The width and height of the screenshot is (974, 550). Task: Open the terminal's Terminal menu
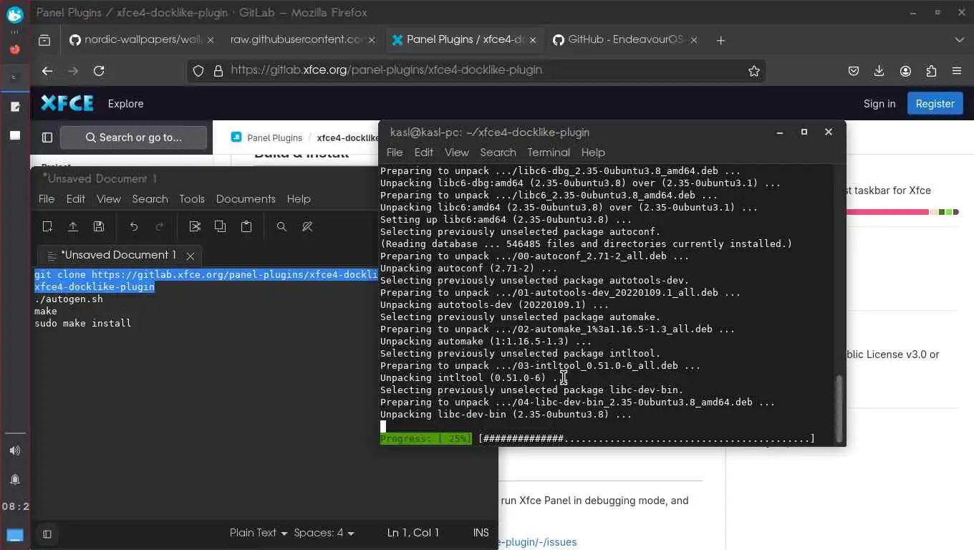point(549,153)
